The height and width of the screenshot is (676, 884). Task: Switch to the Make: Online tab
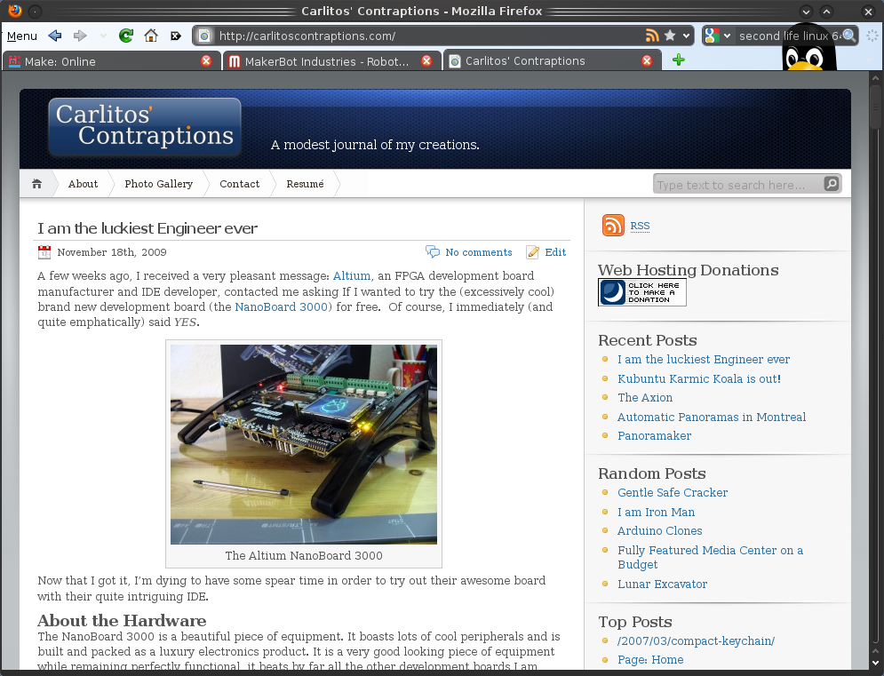click(102, 61)
